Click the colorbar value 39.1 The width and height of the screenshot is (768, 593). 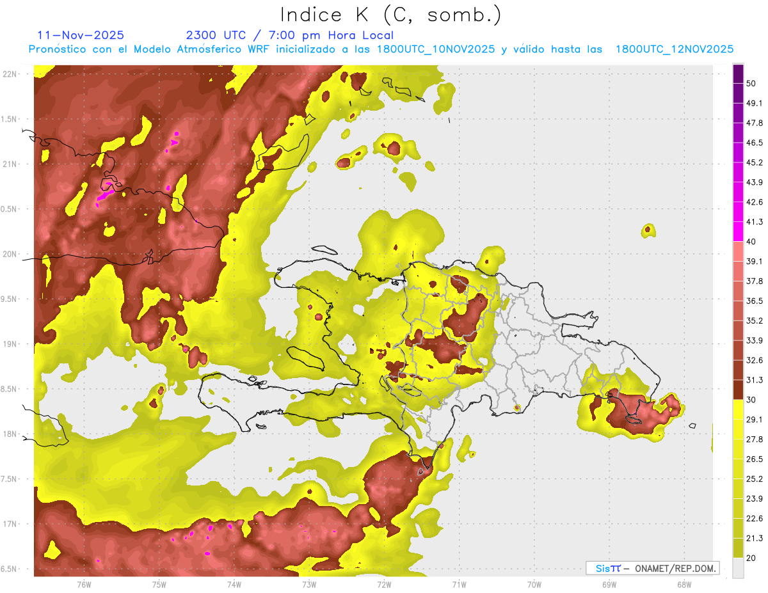pyautogui.click(x=755, y=262)
